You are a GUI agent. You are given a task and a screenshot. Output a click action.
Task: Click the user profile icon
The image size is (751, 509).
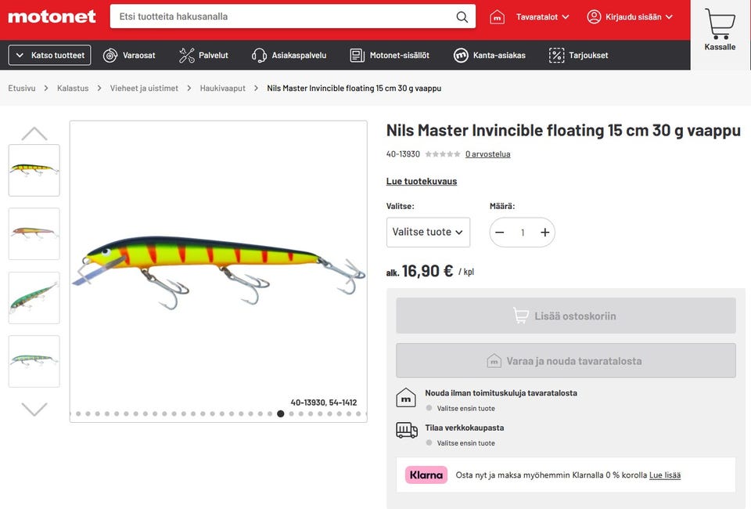coord(594,16)
